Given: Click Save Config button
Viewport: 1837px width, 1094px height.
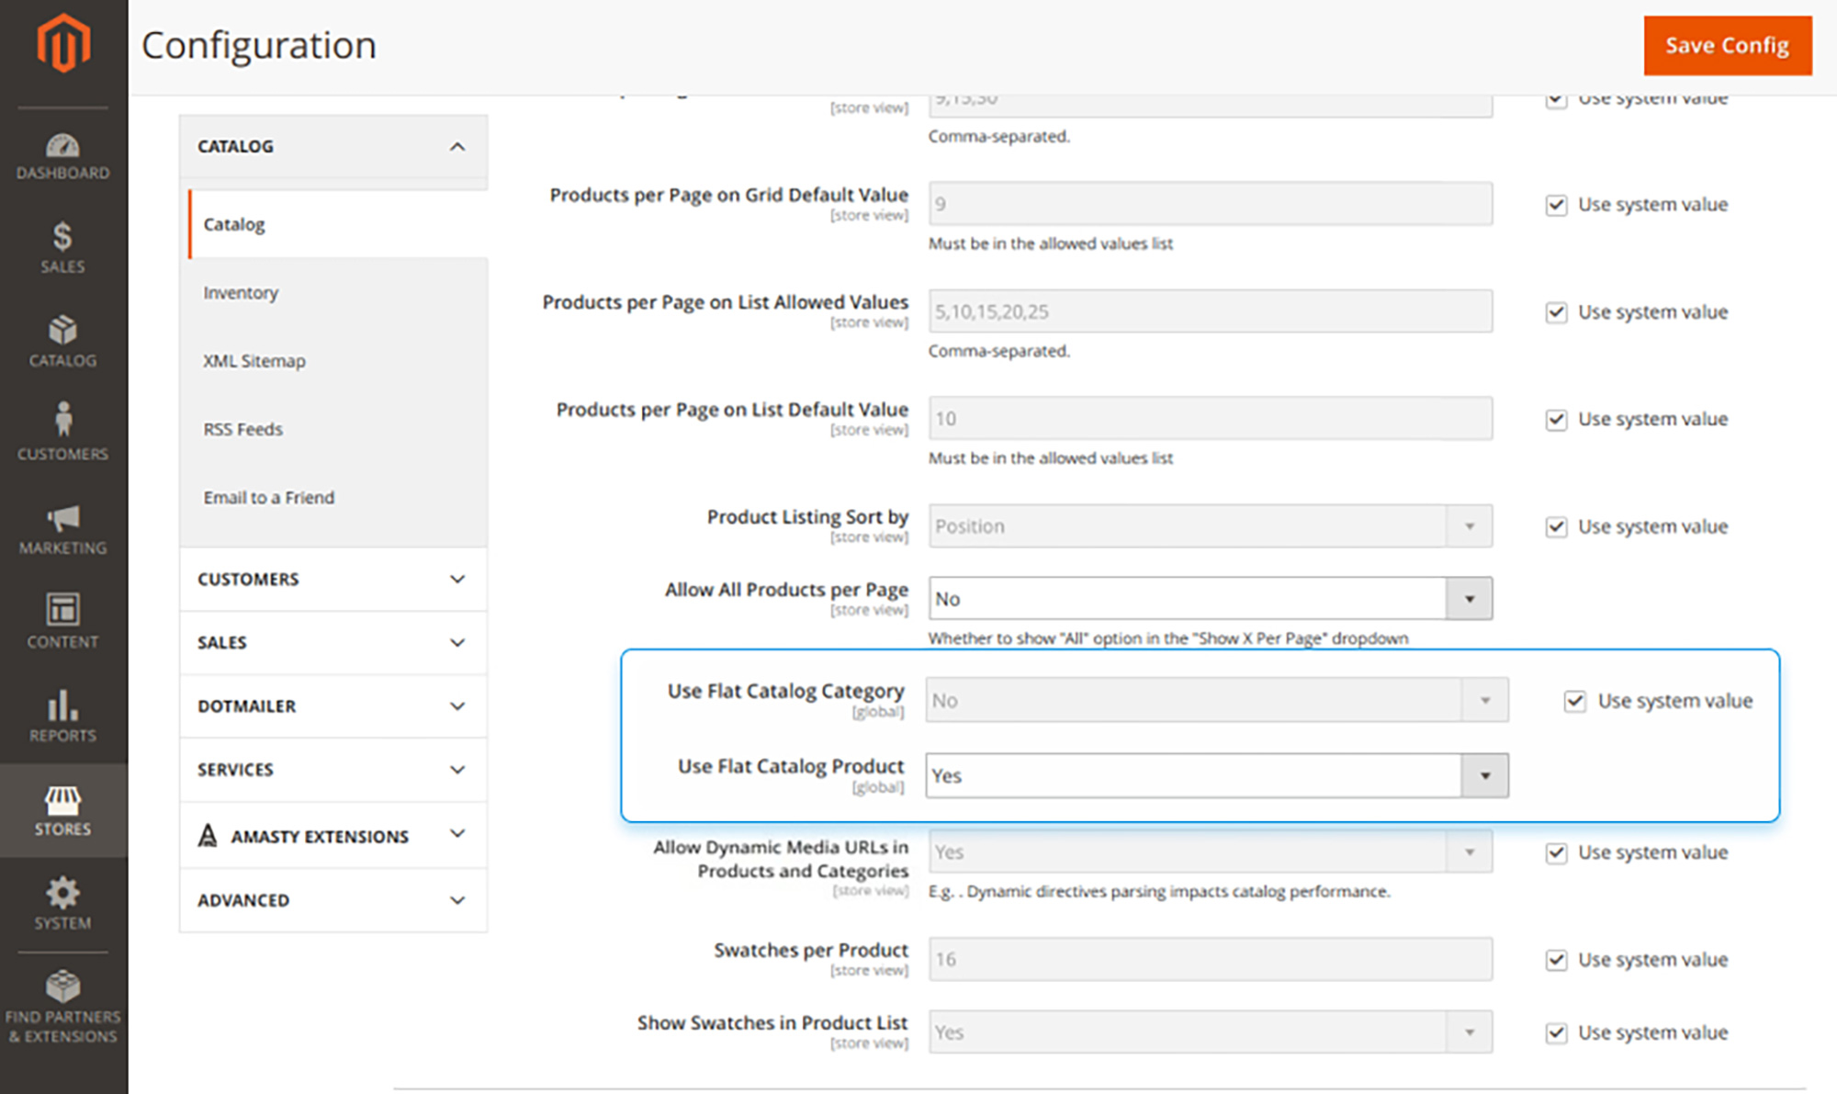Looking at the screenshot, I should click(x=1729, y=44).
